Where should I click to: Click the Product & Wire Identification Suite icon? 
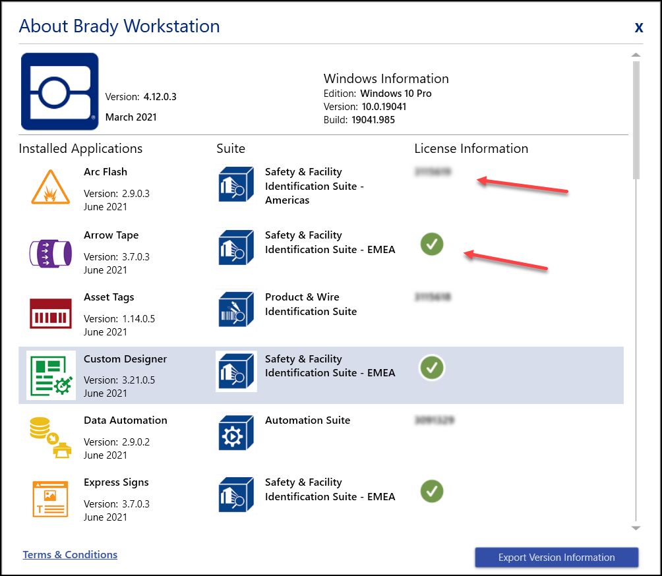(235, 308)
